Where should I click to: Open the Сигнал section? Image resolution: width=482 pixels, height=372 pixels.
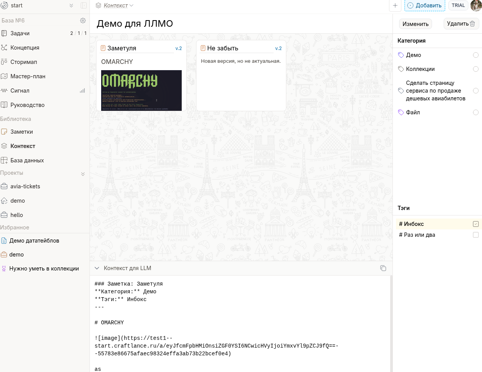coord(20,91)
